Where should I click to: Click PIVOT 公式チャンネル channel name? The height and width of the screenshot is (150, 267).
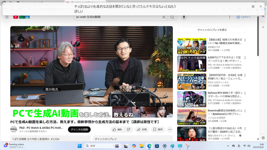(x=218, y=82)
